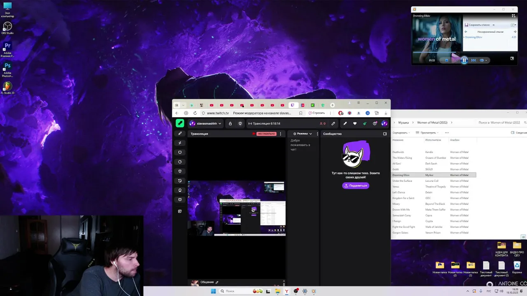
Task: Open Adobe Premiere Pro desktop shortcut
Action: point(7,49)
